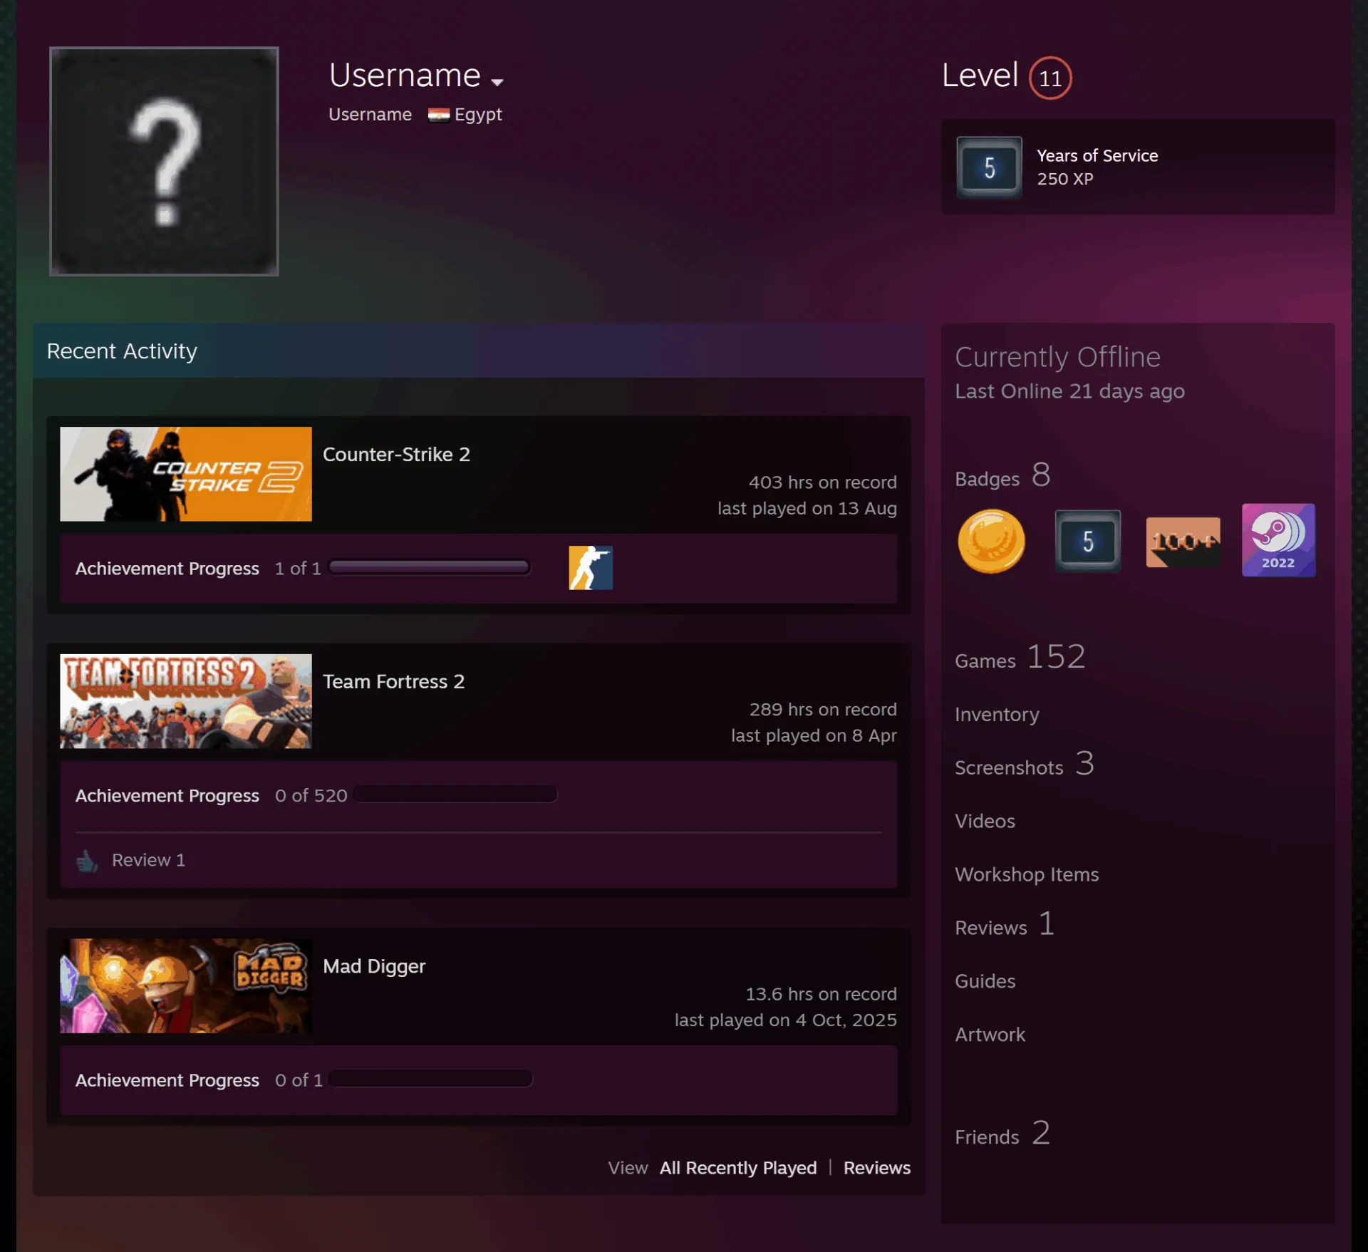Open the 100+ game collector badge

point(1183,542)
